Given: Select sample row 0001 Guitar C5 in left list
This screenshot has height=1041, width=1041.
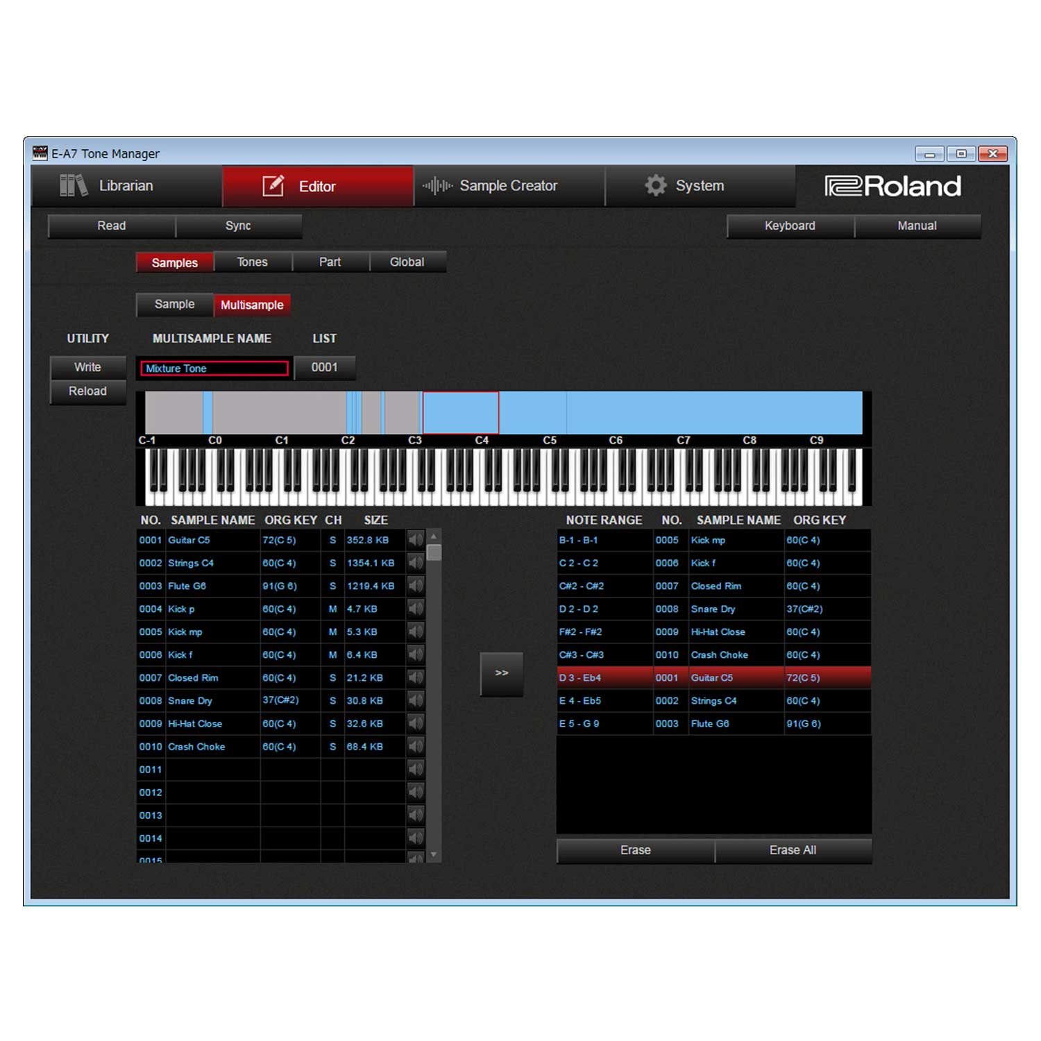Looking at the screenshot, I should [x=271, y=540].
